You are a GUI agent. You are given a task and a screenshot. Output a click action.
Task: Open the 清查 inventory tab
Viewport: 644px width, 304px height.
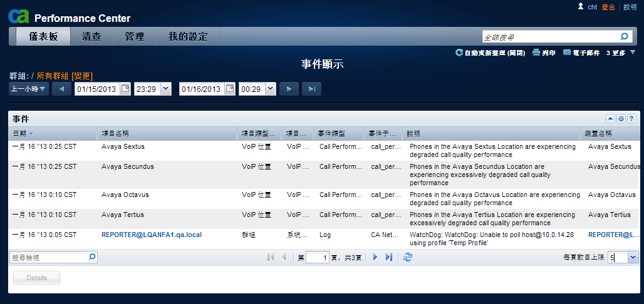[91, 36]
